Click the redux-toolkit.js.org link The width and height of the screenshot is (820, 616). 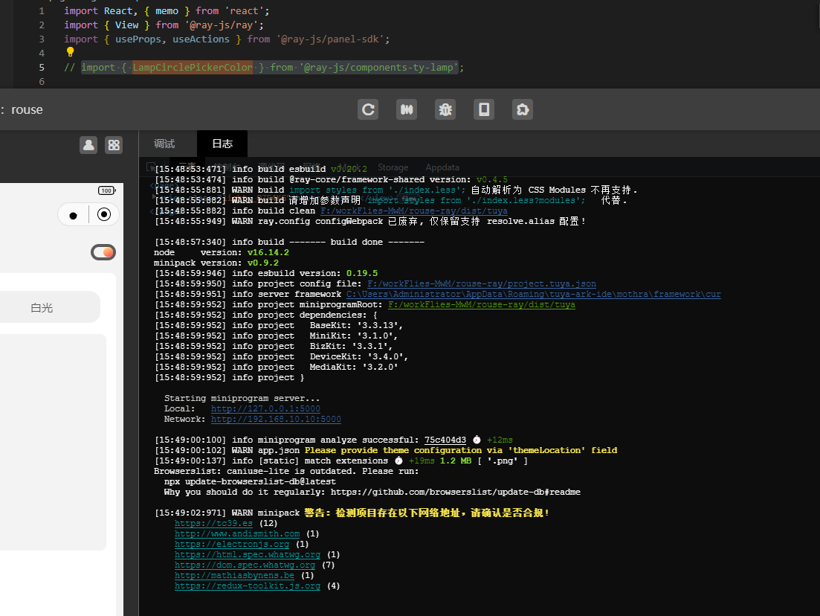pyautogui.click(x=248, y=585)
